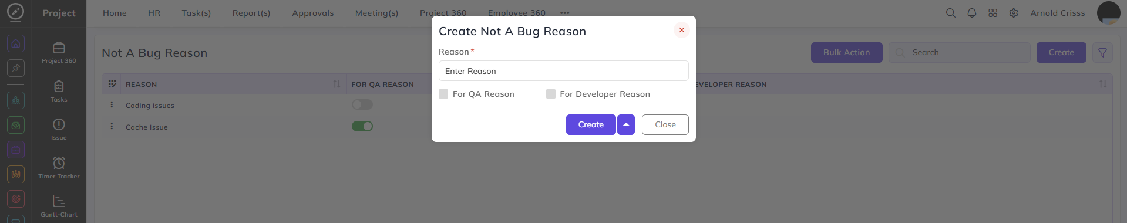This screenshot has width=1127, height=223.
Task: Close the Create Not A Bug Reason dialog
Action: click(681, 30)
